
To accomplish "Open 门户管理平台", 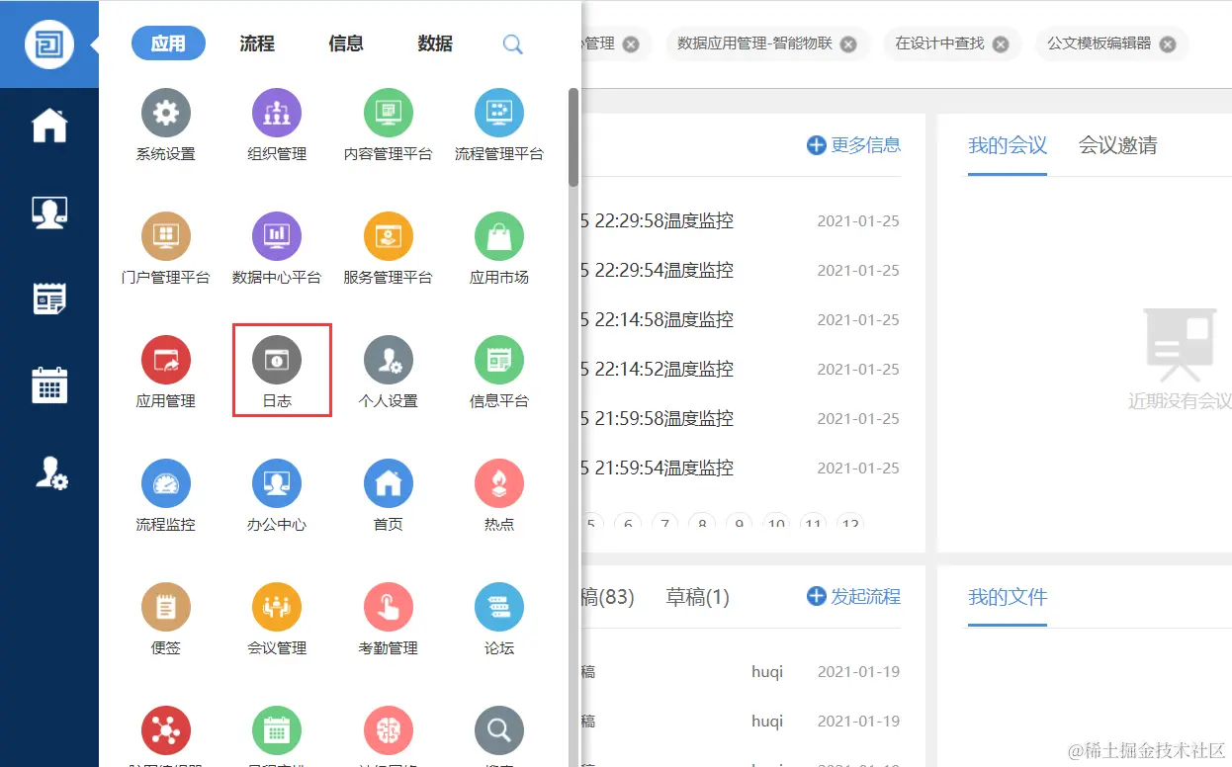I will point(165,248).
